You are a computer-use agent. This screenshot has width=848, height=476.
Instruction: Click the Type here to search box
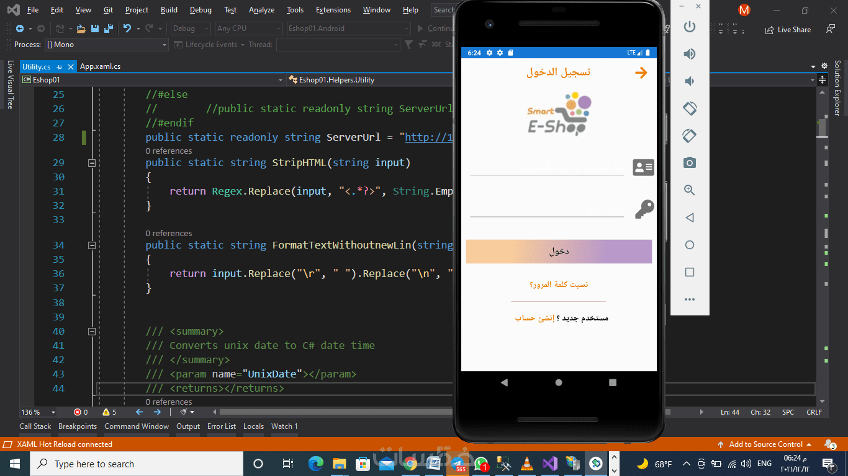point(137,464)
